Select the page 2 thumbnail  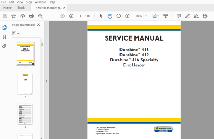(x=25, y=84)
